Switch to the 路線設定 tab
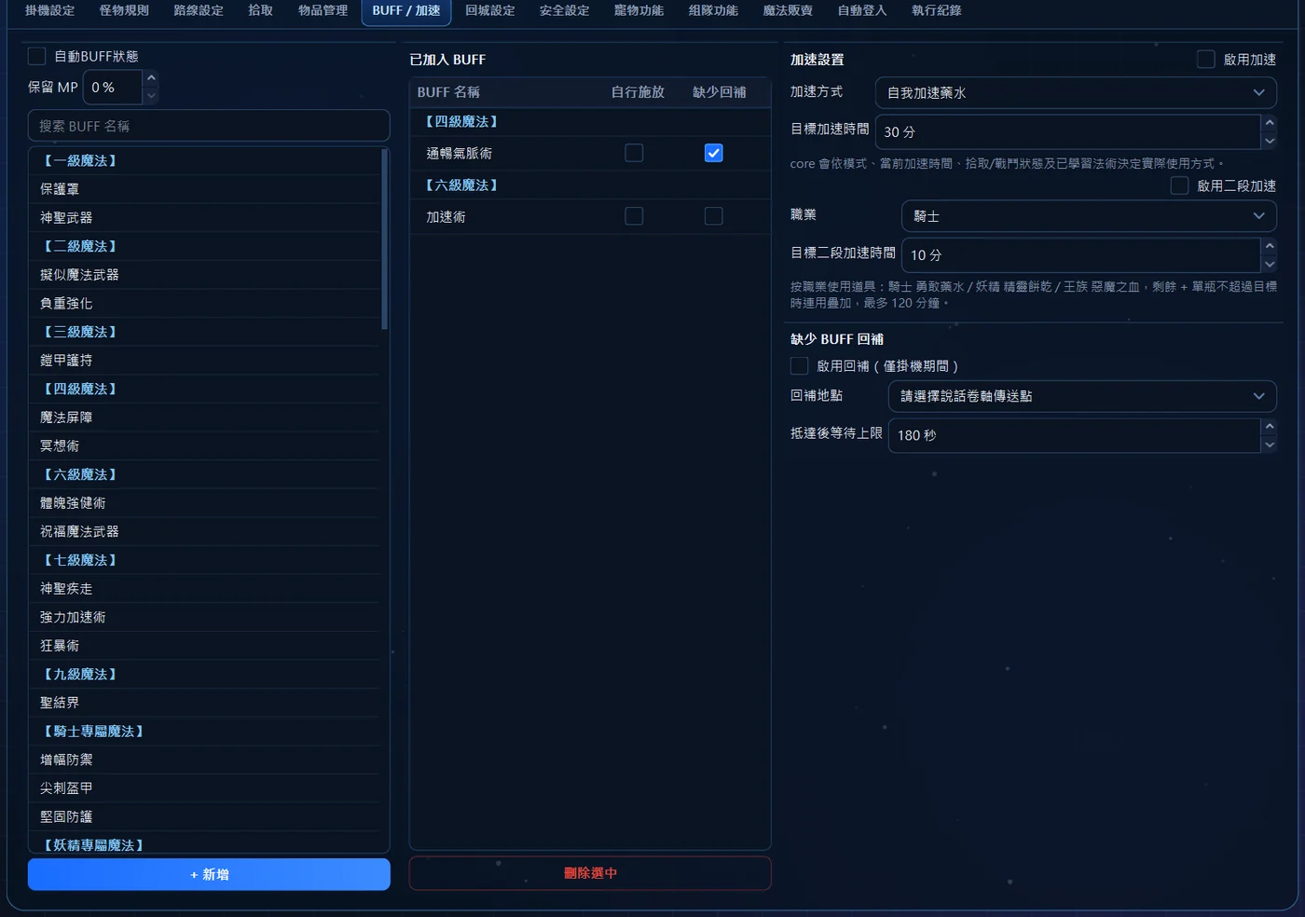The height and width of the screenshot is (917, 1305). click(199, 10)
